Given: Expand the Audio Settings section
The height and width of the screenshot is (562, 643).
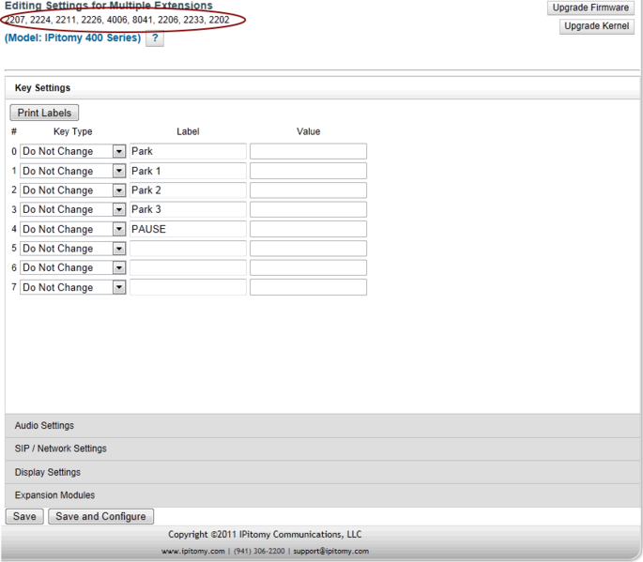Looking at the screenshot, I should pos(44,426).
